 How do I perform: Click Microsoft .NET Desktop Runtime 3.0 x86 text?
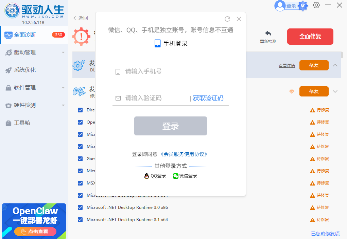(x=127, y=208)
